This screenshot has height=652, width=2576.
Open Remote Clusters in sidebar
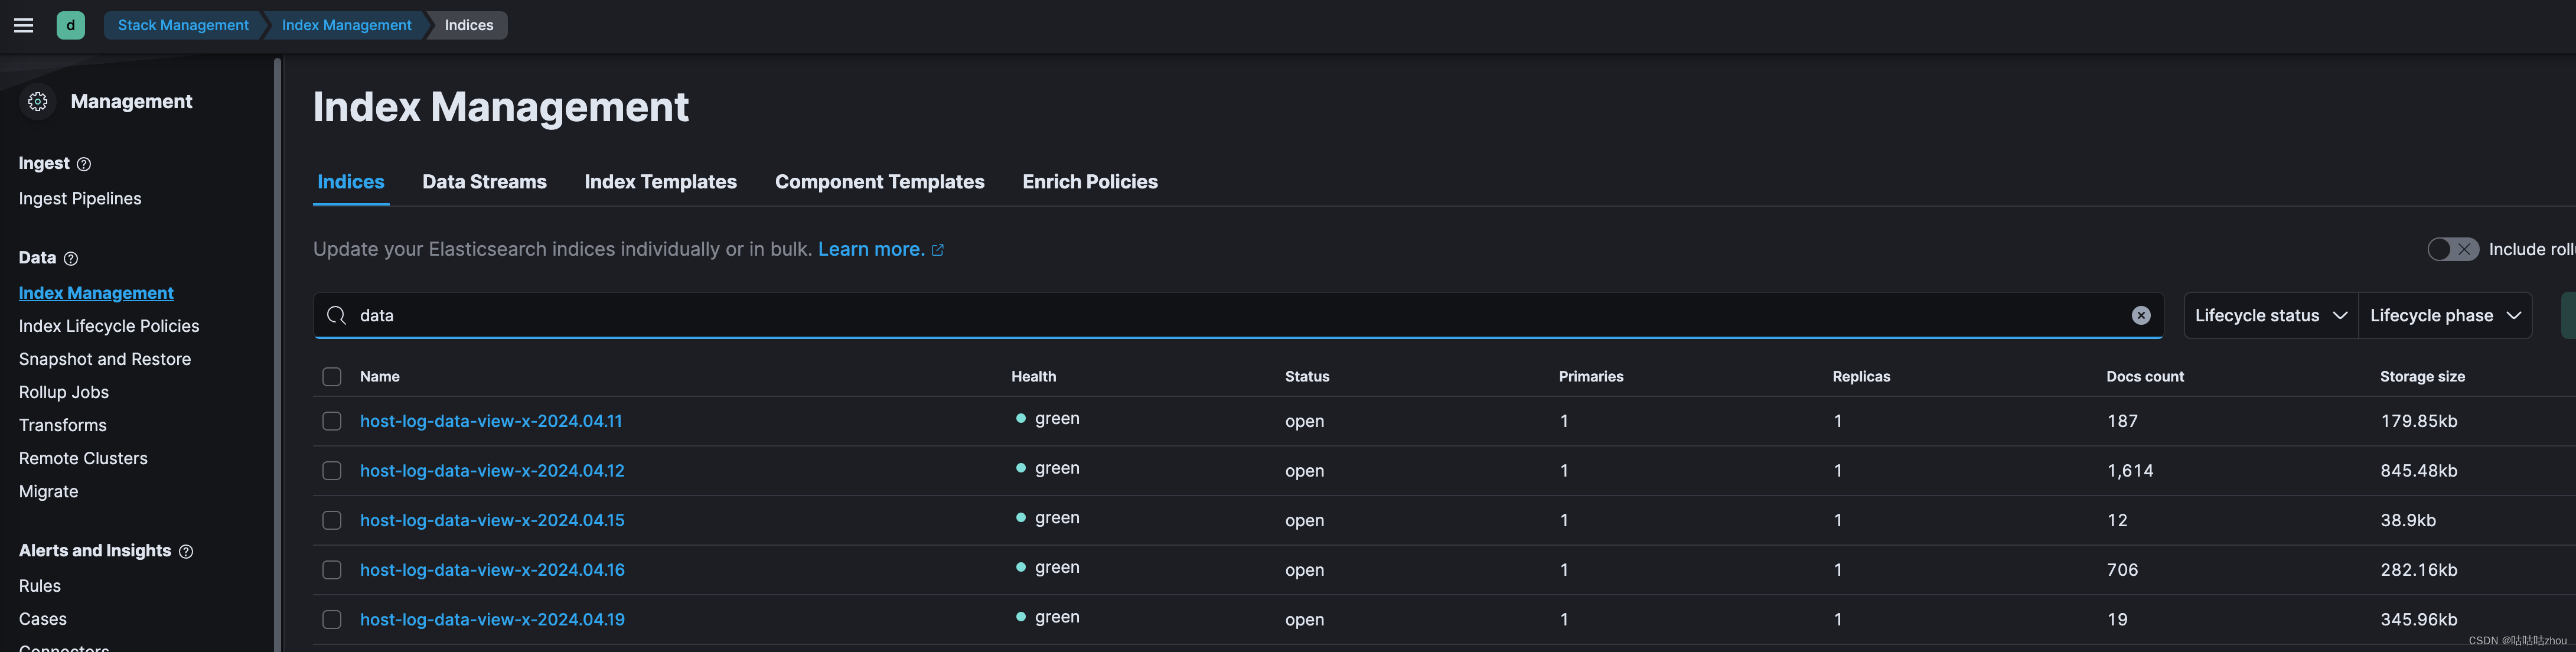(x=83, y=458)
